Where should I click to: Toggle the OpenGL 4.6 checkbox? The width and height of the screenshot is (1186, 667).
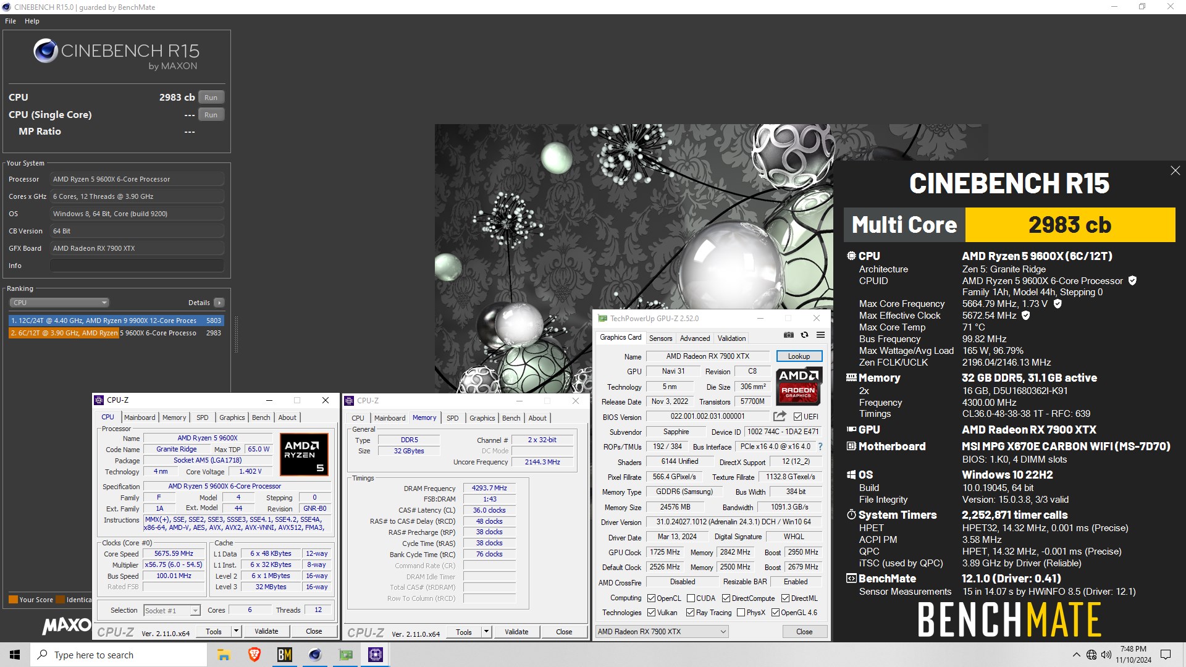775,613
